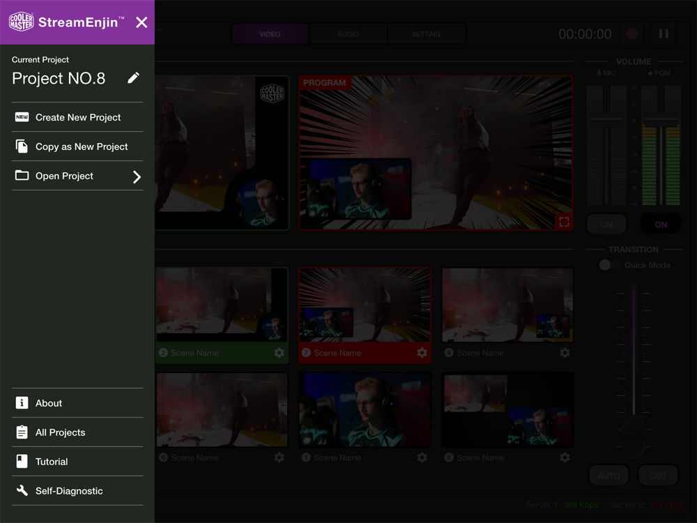This screenshot has width=697, height=523.
Task: Open the Tutorial entry
Action: [x=77, y=462]
